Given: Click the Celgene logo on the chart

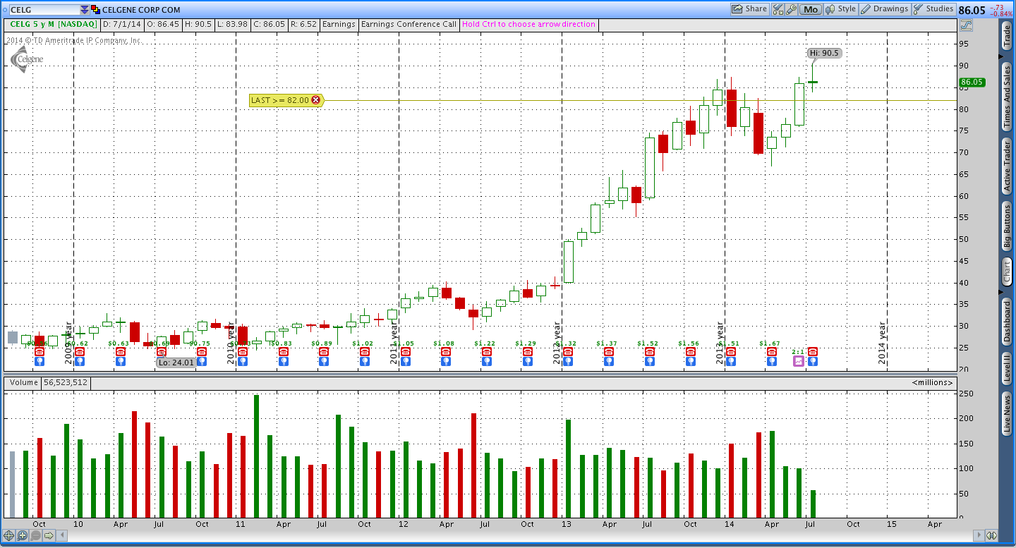Looking at the screenshot, I should click(28, 58).
